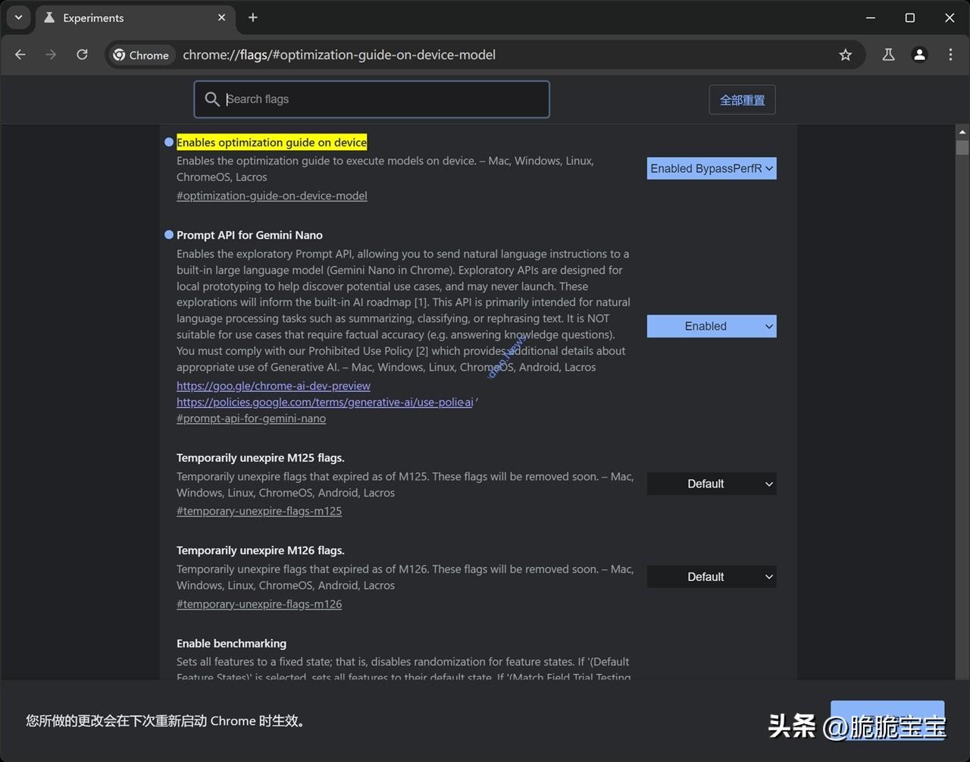This screenshot has width=970, height=762.
Task: Go forward to next page
Action: (51, 55)
